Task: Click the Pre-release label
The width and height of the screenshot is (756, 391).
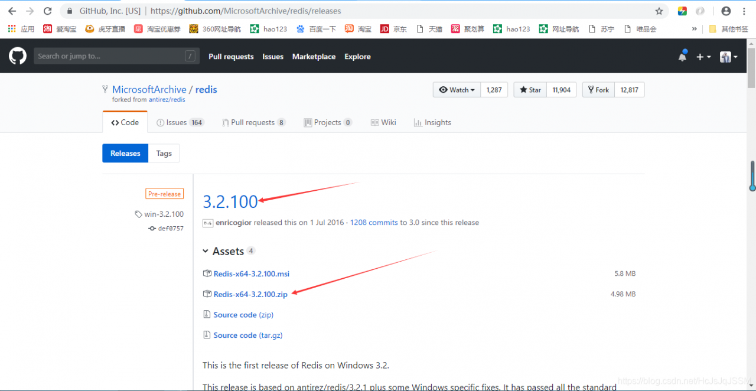Action: pyautogui.click(x=164, y=194)
